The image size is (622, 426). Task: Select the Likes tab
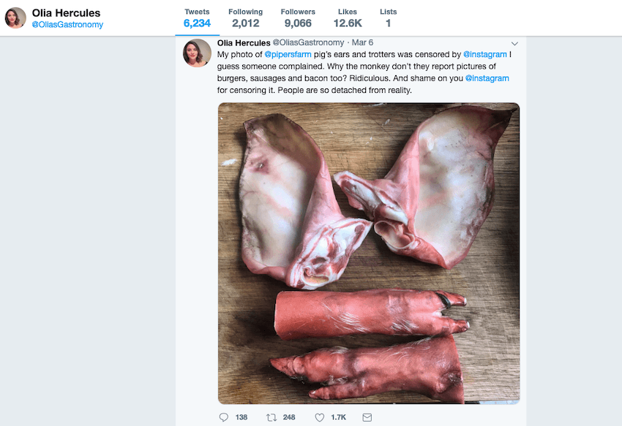tap(348, 18)
